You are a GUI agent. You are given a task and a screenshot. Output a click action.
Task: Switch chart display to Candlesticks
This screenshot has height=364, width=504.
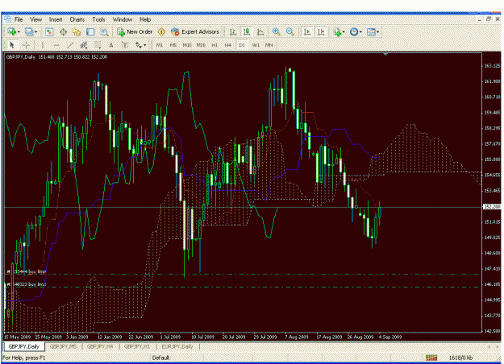click(247, 31)
